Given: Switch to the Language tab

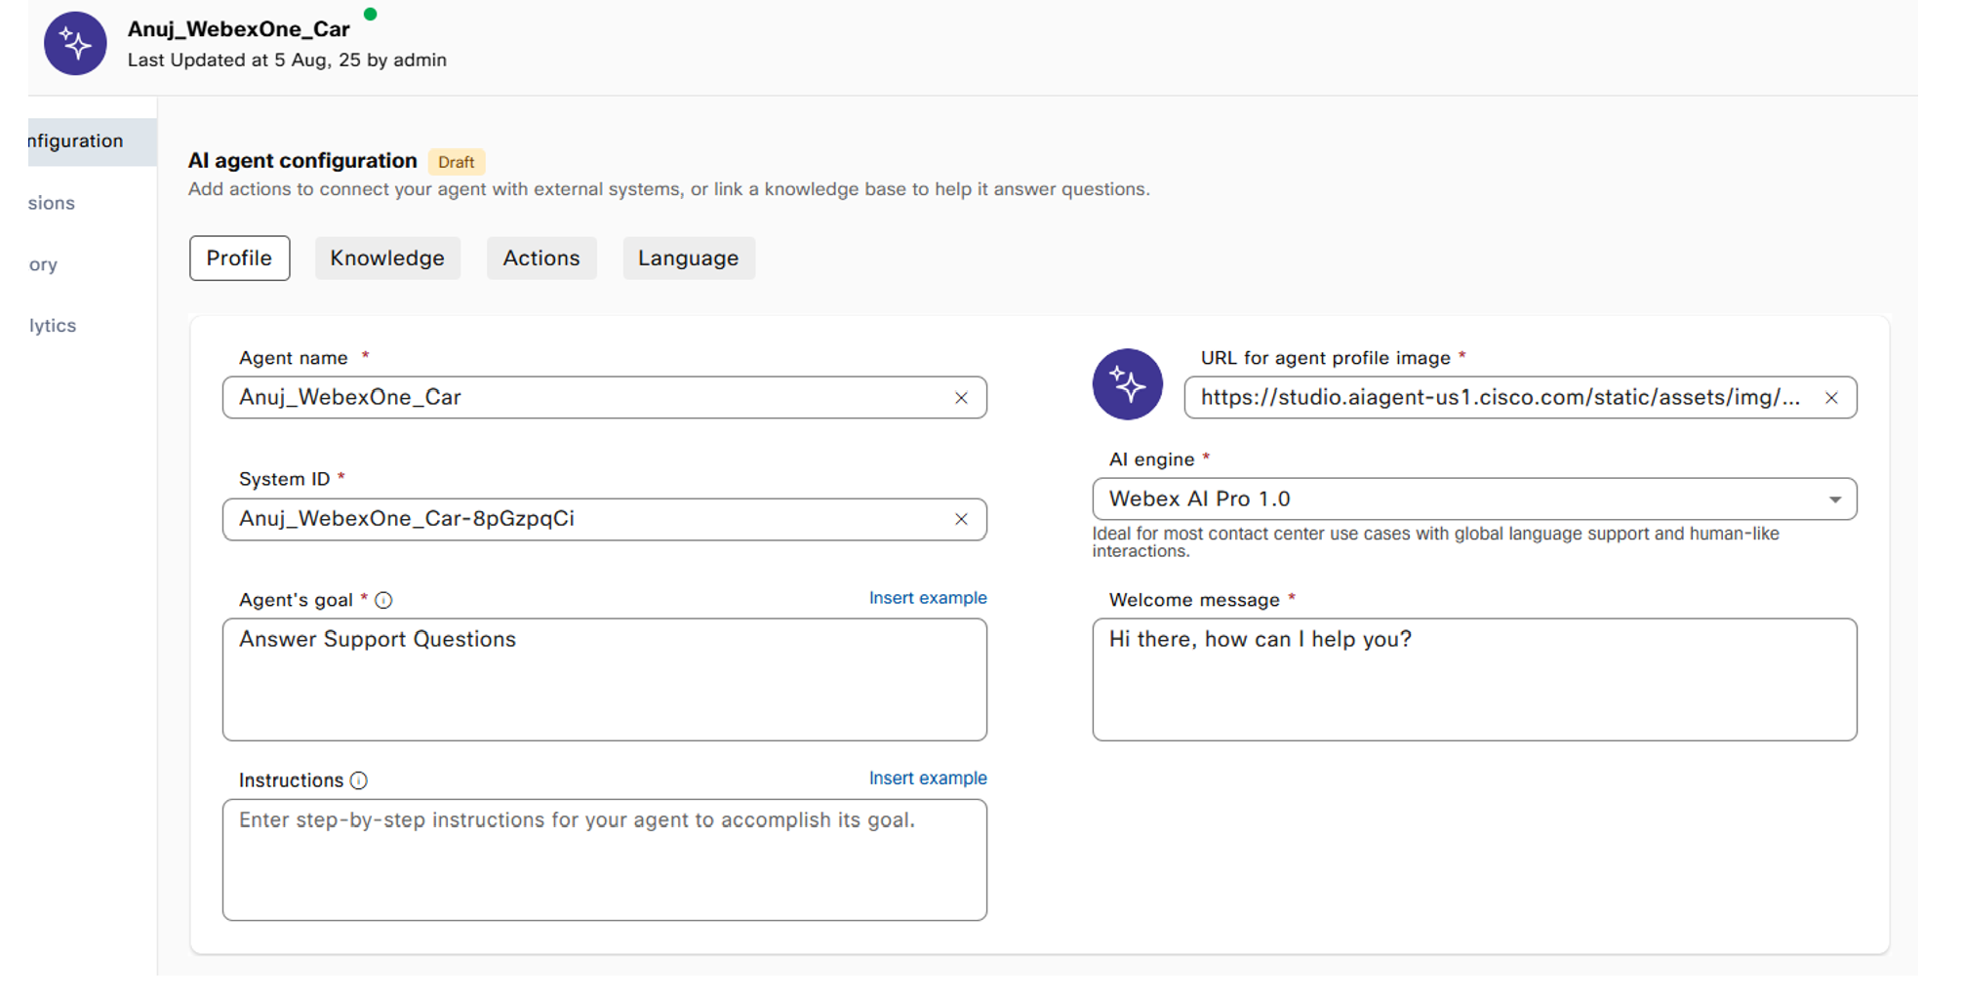Looking at the screenshot, I should pyautogui.click(x=689, y=259).
